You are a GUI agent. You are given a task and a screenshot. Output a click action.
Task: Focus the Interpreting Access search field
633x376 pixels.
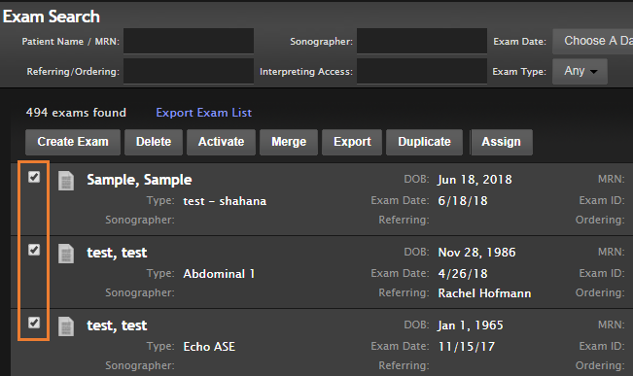[x=422, y=71]
